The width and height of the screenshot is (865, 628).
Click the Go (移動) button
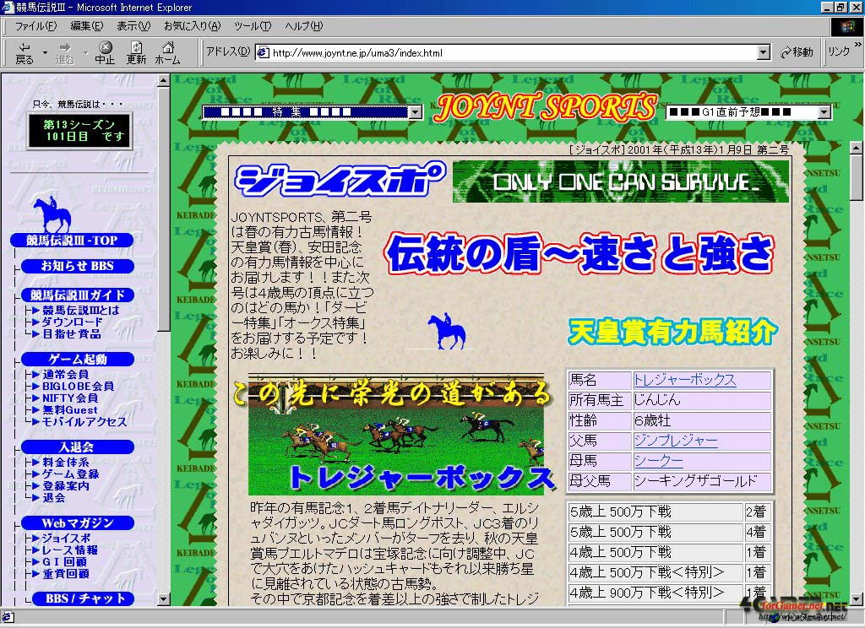(x=797, y=52)
